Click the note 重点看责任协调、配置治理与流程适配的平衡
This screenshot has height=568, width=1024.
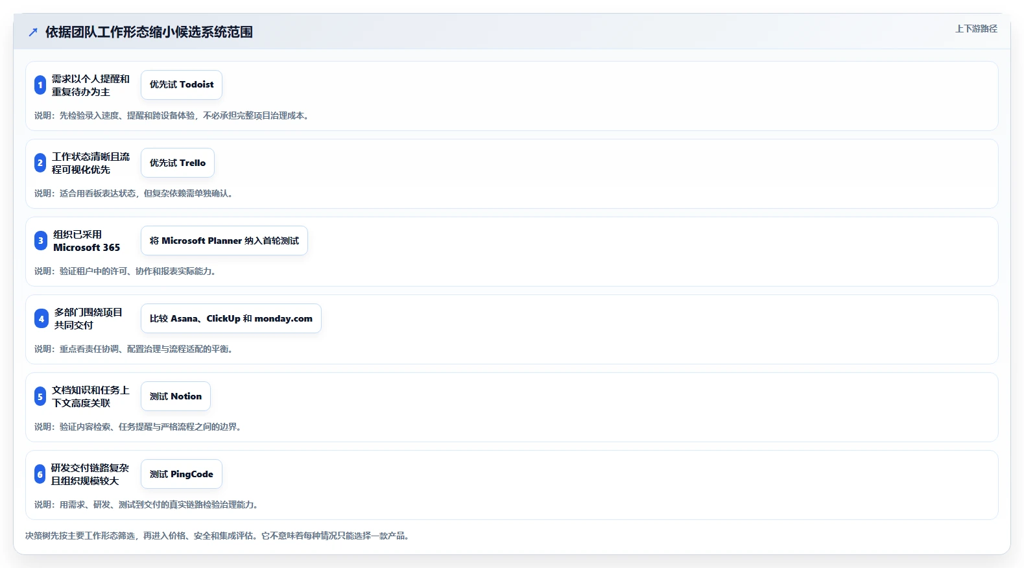(x=146, y=349)
